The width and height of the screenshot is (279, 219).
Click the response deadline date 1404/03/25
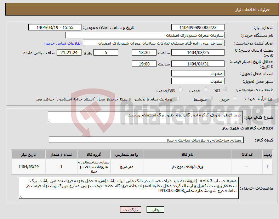[x=198, y=52]
